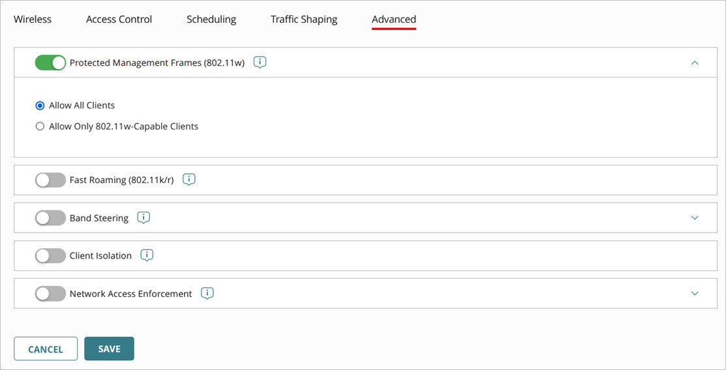
Task: Go to the Traffic Shaping tab
Action: 304,20
